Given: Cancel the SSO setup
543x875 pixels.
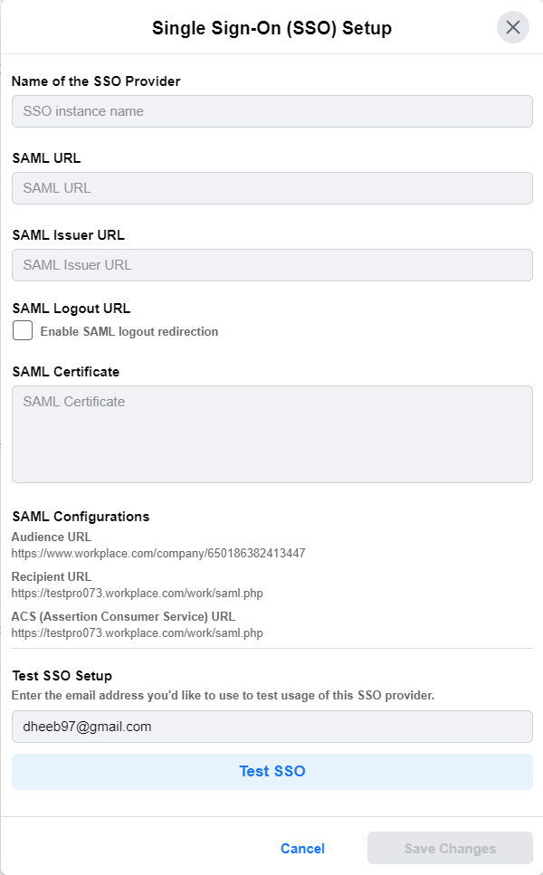Looking at the screenshot, I should (302, 849).
